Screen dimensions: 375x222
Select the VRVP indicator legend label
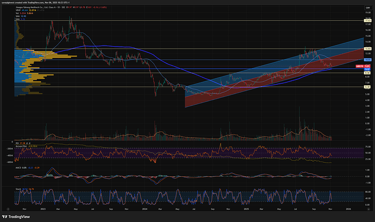point(18,9)
